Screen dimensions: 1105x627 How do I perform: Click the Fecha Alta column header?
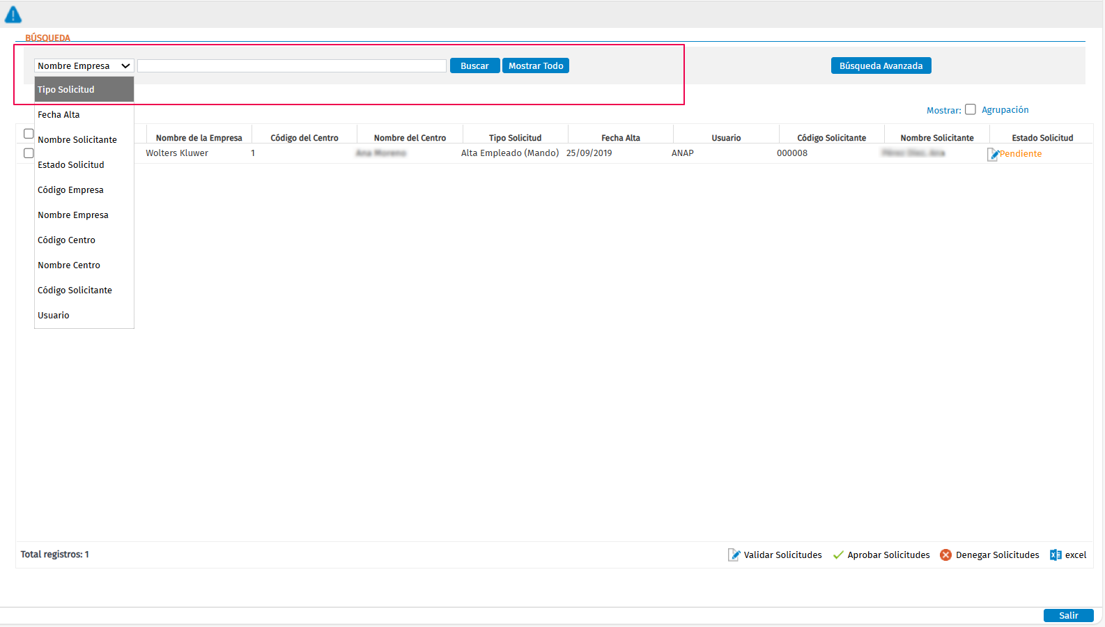[621, 138]
